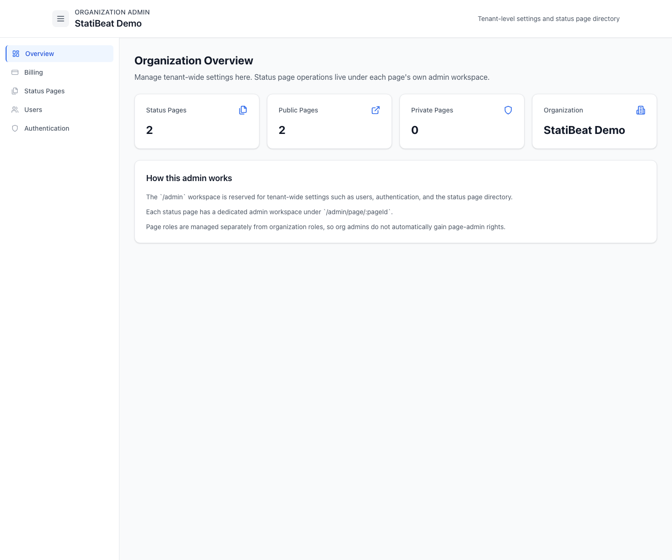Click the Private Pages count showing 0

click(x=414, y=130)
